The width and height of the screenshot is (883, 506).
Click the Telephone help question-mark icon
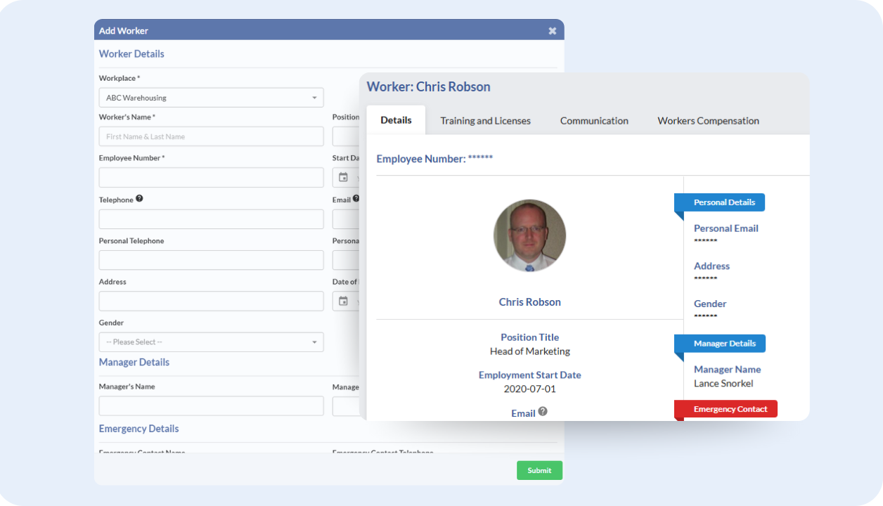139,199
